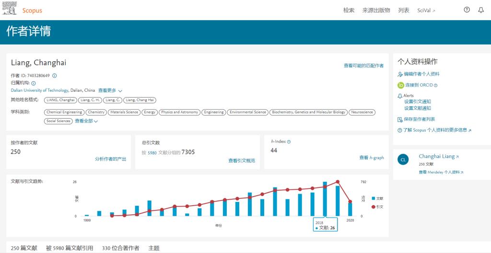Viewport: 491px width, 253px height.
Task: Click 分析作者的产出 link
Action: pyautogui.click(x=110, y=159)
